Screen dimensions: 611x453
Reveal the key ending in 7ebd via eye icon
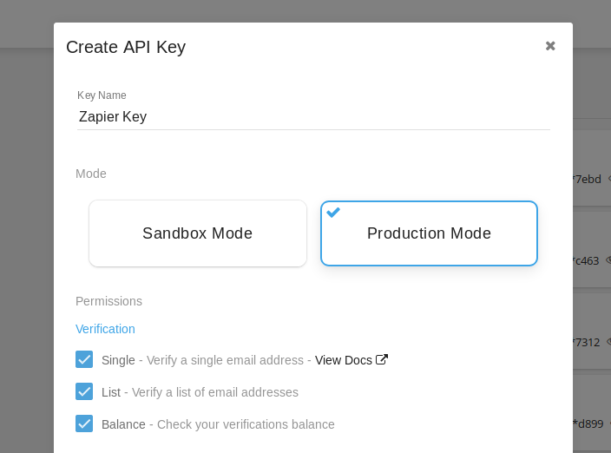click(609, 179)
